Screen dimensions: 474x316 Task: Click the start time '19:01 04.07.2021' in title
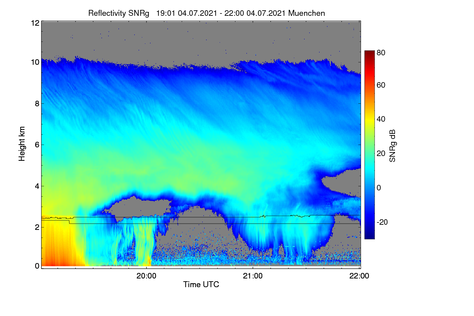pyautogui.click(x=186, y=13)
